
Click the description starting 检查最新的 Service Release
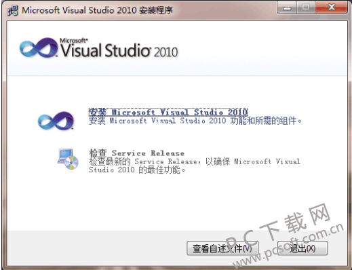(195, 166)
